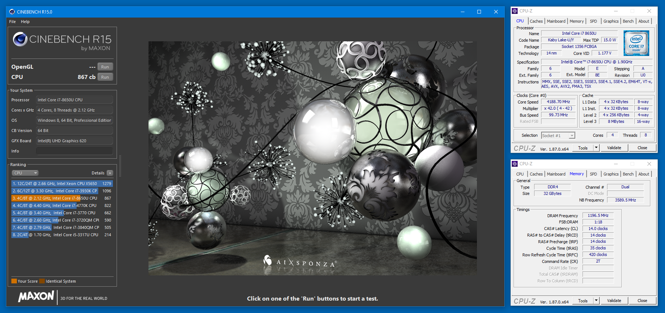The width and height of the screenshot is (665, 313).
Task: Select ranking row Intel Core i7-3930K
Action: (62, 191)
